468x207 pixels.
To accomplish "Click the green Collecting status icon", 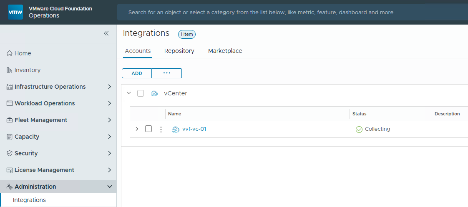I will (x=359, y=129).
